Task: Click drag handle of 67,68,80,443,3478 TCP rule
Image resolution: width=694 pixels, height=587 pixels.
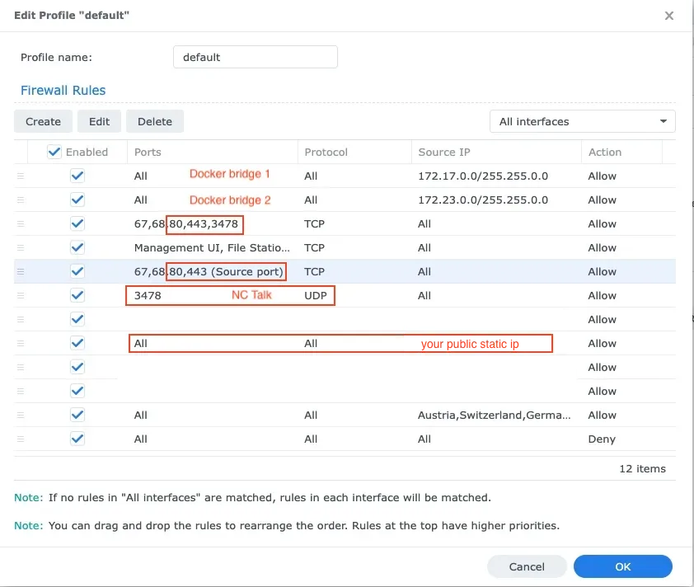Action: click(x=21, y=224)
